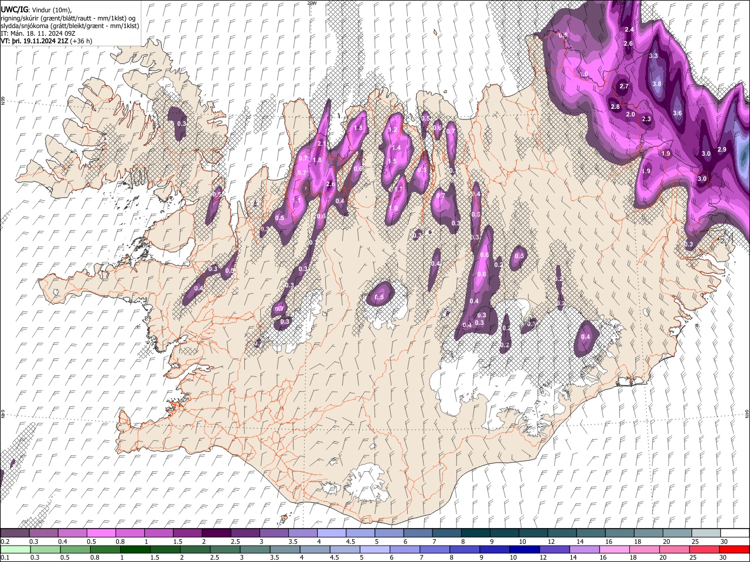750x562 pixels.
Task: Select the white swatch labeled 30 in top scale
Action: [735, 533]
